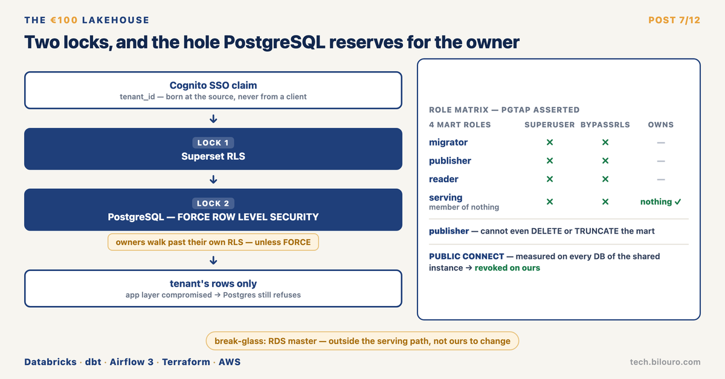Click the Databricks footer label
Viewport: 725px width, 379px height.
(x=50, y=362)
